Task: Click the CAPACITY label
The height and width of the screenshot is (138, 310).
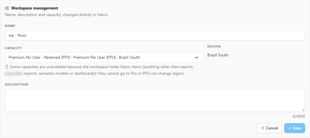Action: [x=13, y=48]
